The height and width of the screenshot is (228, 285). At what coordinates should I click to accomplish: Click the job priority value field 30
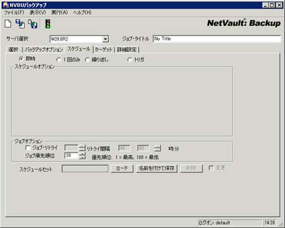(72, 156)
